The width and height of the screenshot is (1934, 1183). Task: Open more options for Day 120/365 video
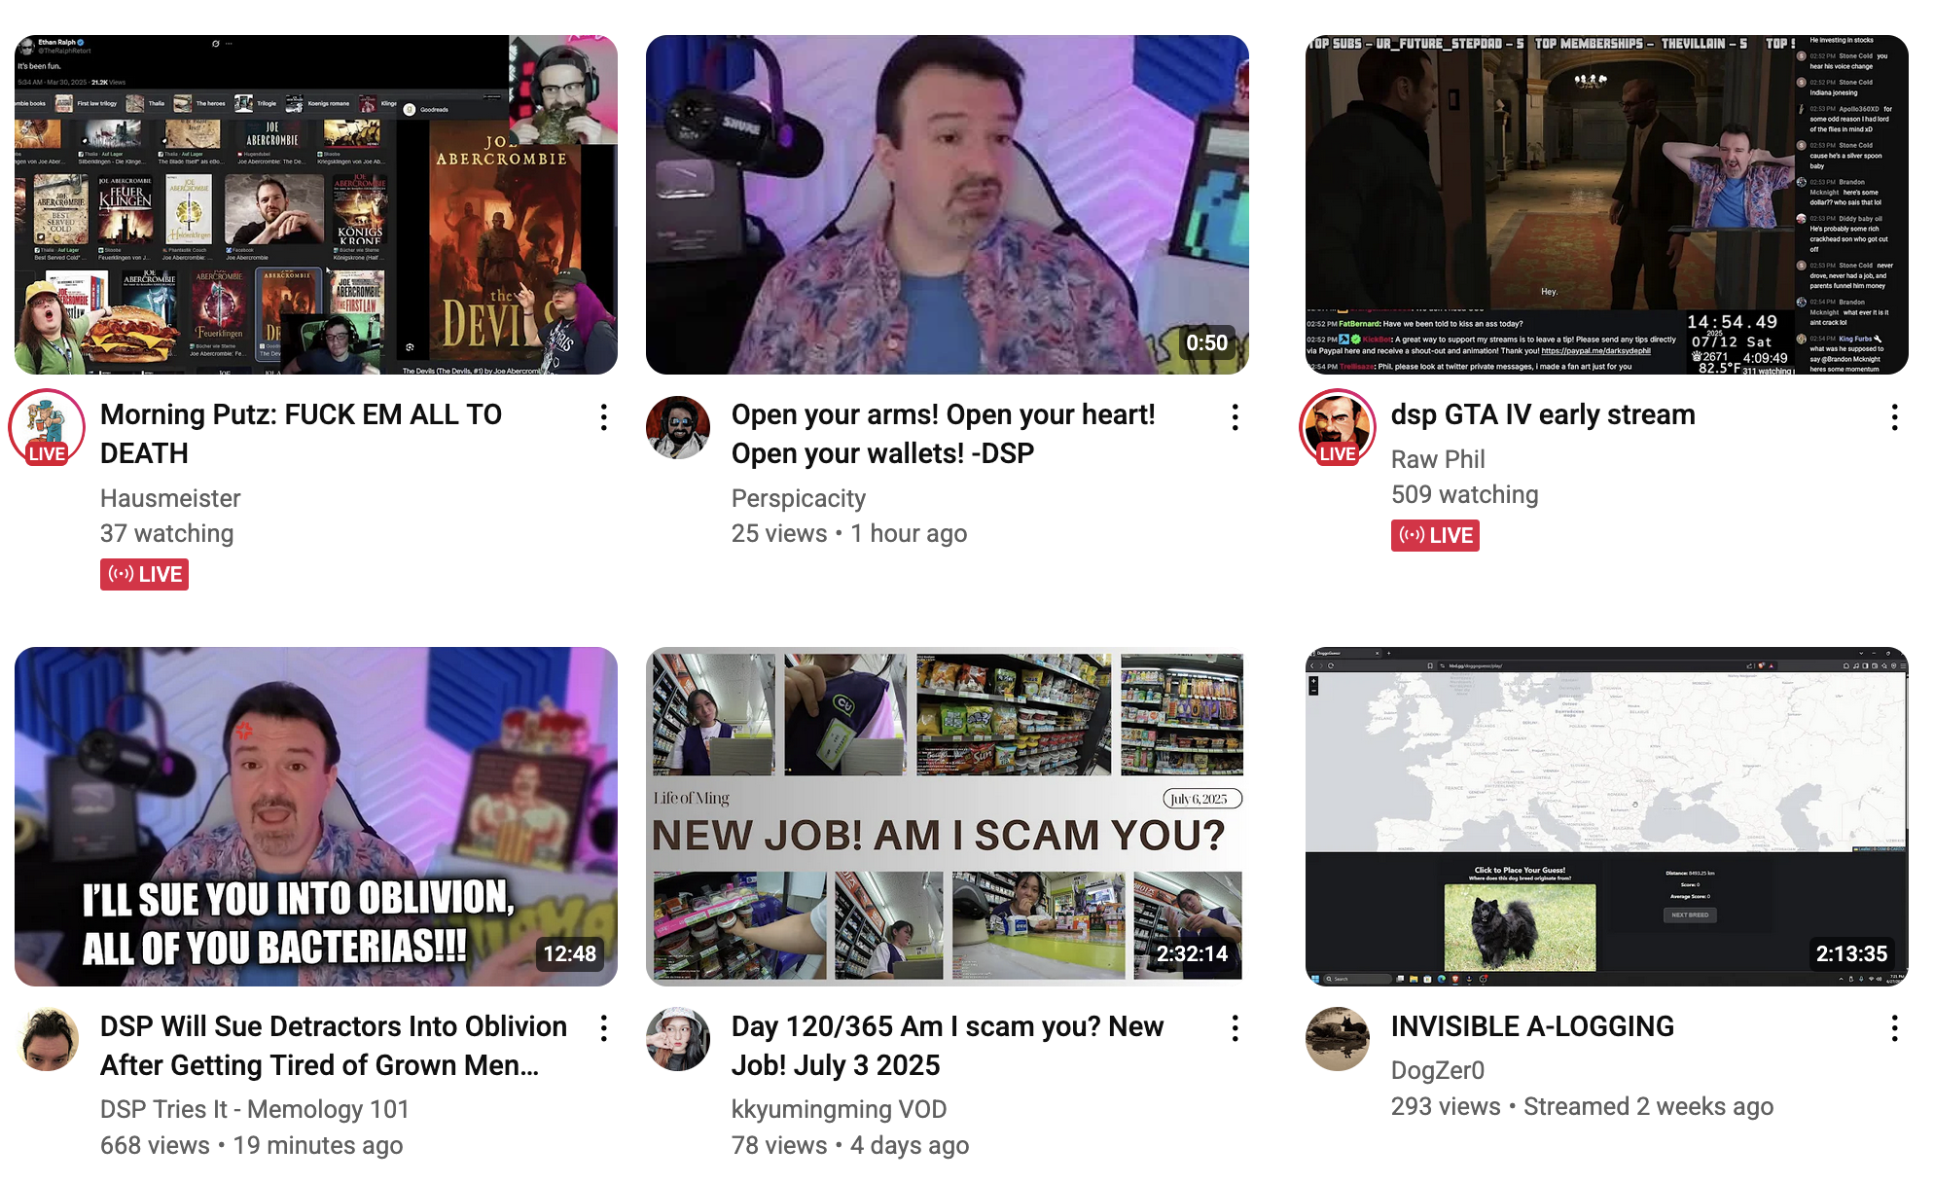tap(1236, 1028)
